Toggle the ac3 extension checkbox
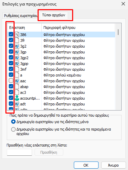Screen dimensions: 128x170 coord(11,92)
